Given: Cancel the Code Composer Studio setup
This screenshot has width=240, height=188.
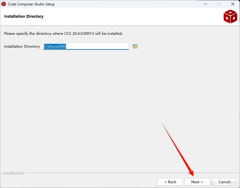Looking at the screenshot, I should point(224,182).
